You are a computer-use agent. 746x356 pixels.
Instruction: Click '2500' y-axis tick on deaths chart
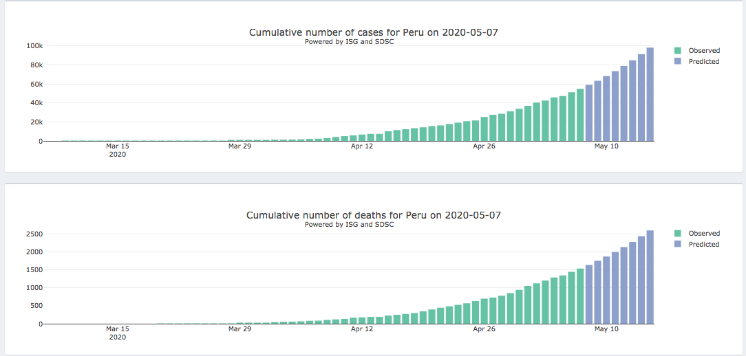34,234
